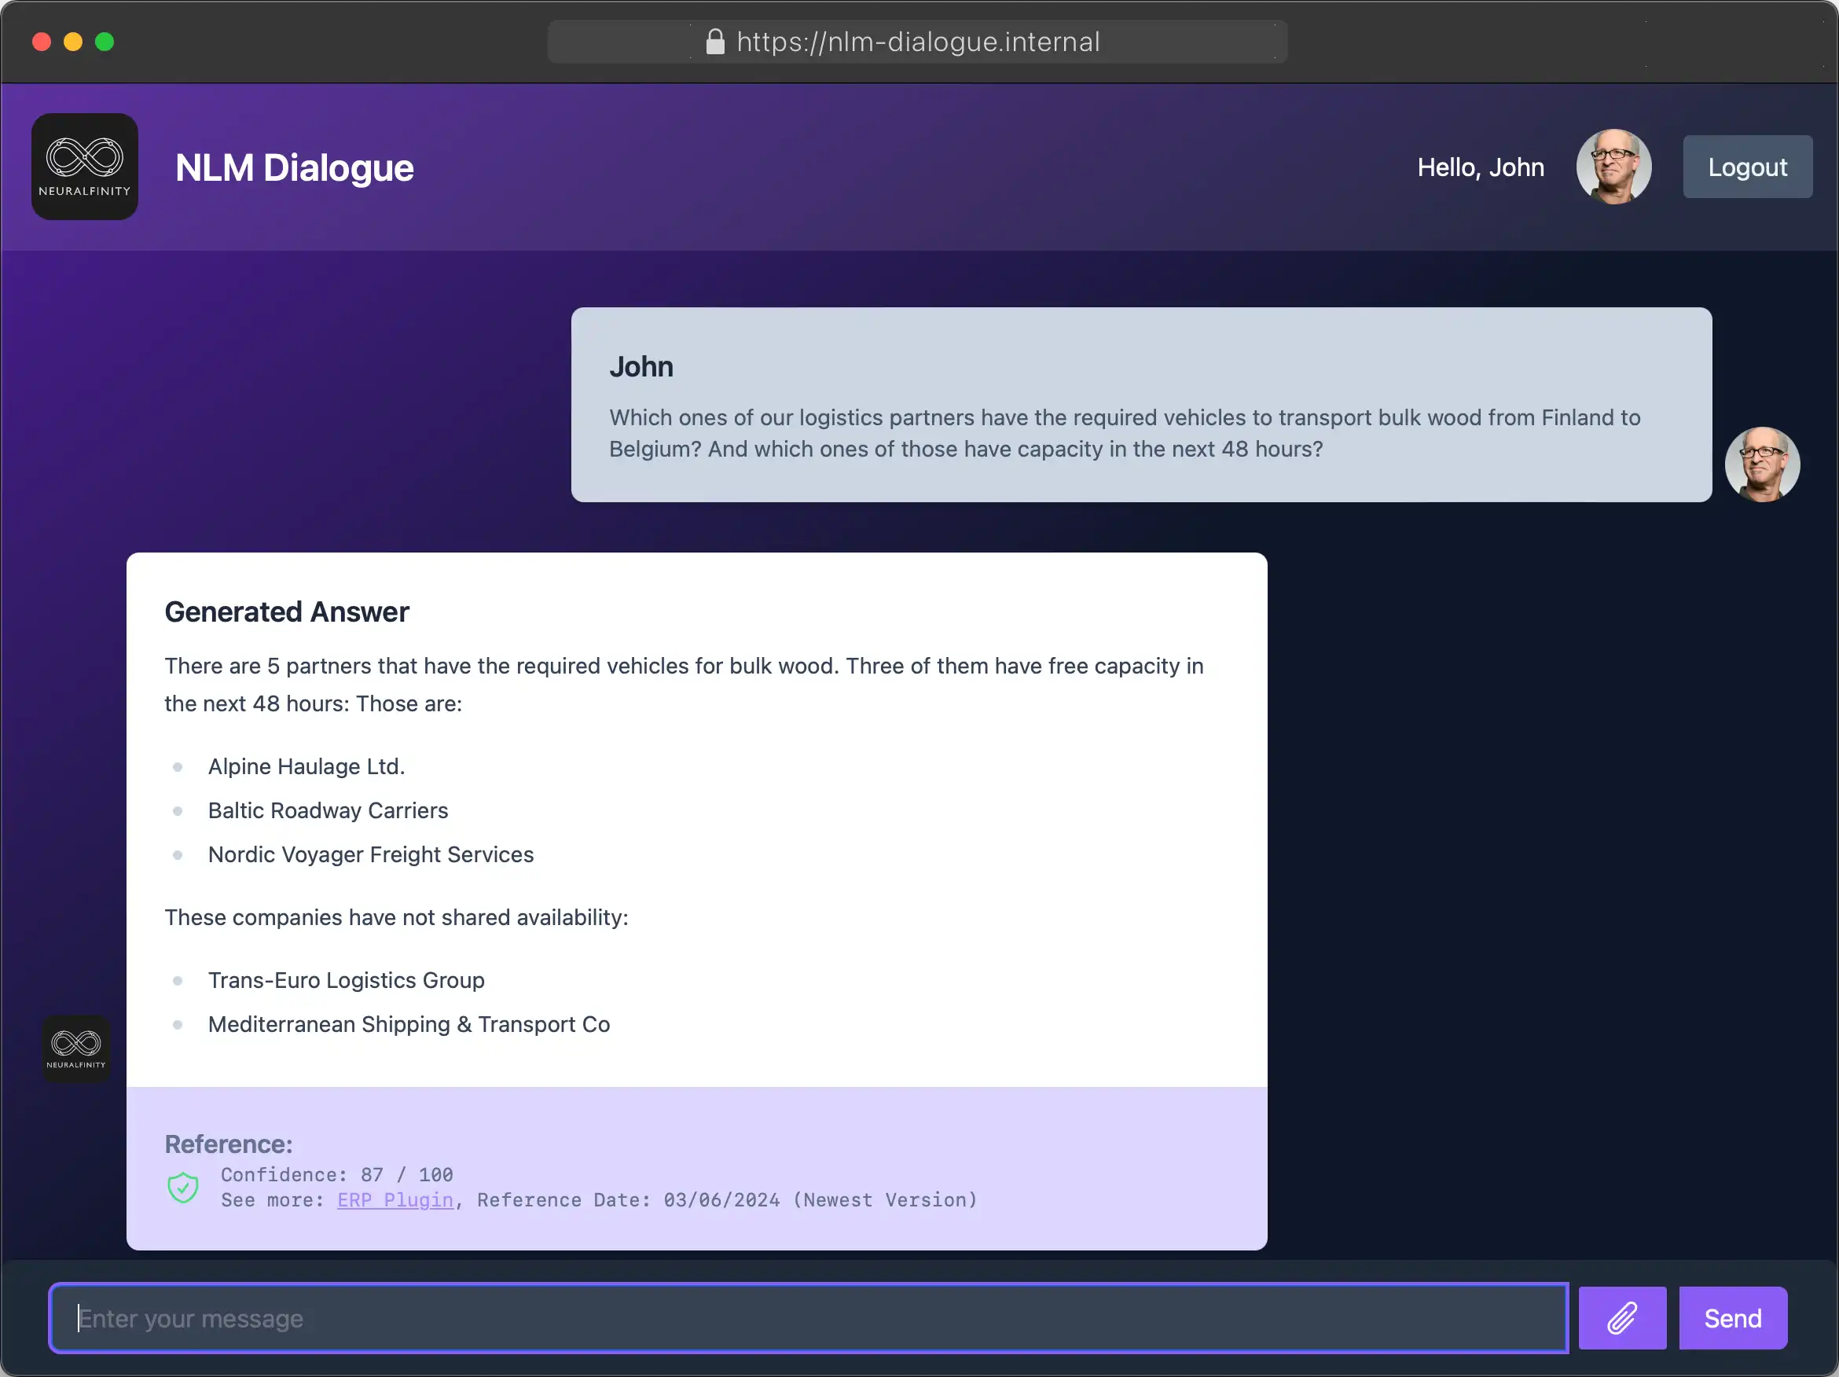
Task: Click the Generated Answer heading
Action: tap(287, 612)
